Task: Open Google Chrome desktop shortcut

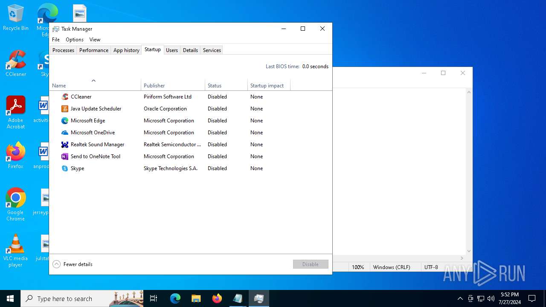Action: tap(16, 205)
